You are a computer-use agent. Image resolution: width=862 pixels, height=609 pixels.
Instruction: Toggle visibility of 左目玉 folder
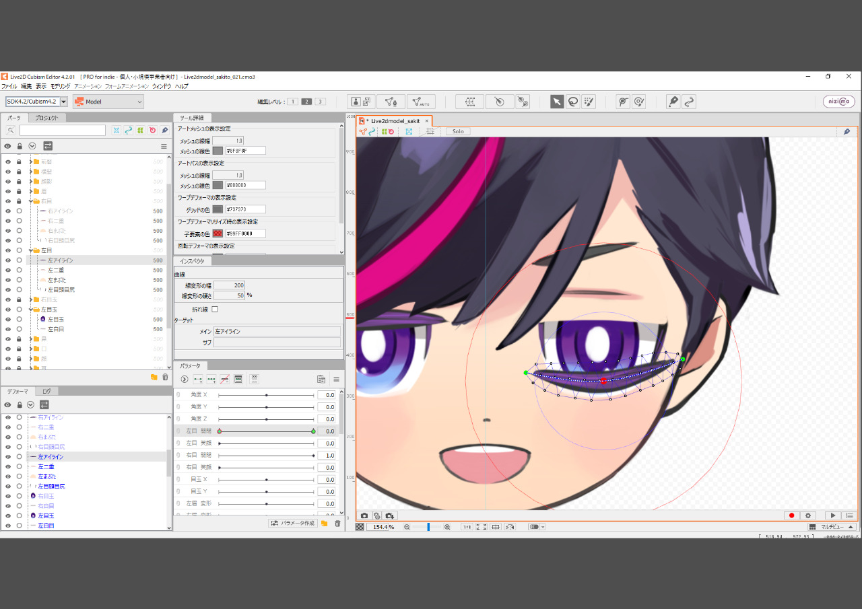click(8, 310)
